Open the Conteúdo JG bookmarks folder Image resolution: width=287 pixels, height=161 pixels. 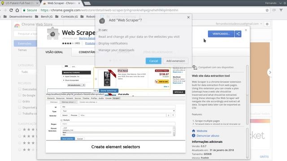point(67,17)
